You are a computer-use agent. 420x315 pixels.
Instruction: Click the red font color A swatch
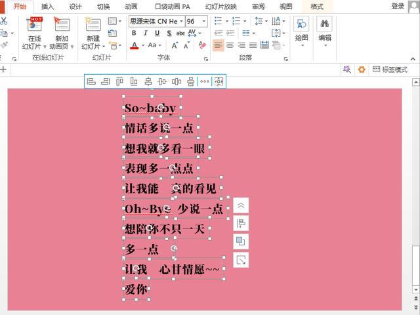134,45
